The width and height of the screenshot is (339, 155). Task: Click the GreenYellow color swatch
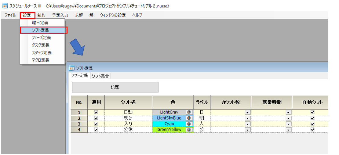click(x=169, y=130)
